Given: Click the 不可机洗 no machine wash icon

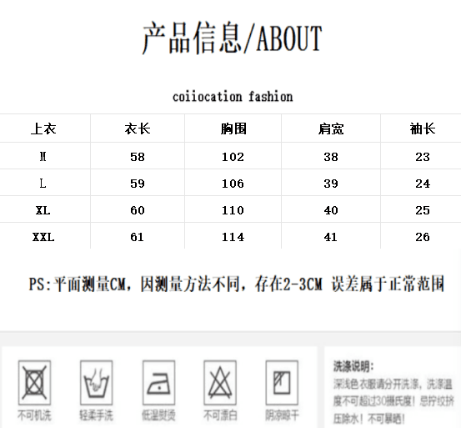Looking at the screenshot, I should (x=34, y=383).
